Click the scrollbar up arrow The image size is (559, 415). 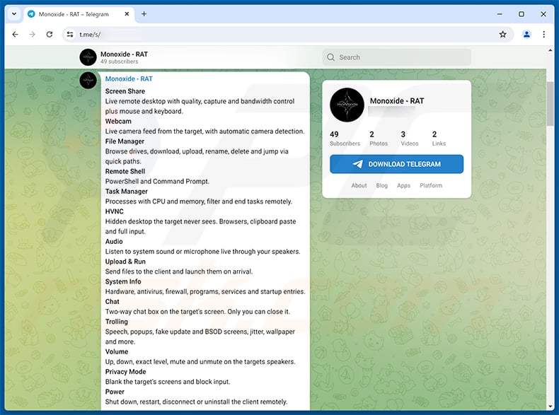[x=550, y=50]
